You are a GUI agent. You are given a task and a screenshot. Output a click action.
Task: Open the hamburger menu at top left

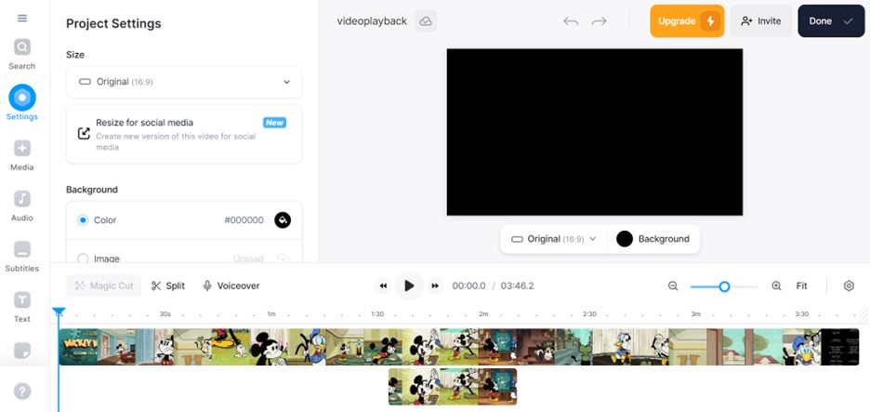[x=22, y=19]
